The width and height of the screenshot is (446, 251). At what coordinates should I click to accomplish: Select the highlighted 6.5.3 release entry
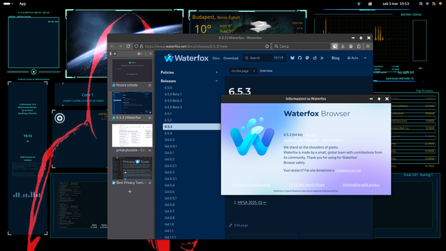point(192,127)
